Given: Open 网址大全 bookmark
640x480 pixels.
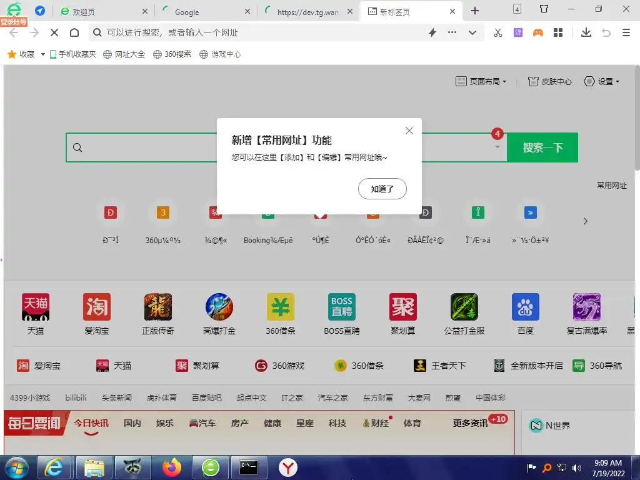Looking at the screenshot, I should click(124, 54).
